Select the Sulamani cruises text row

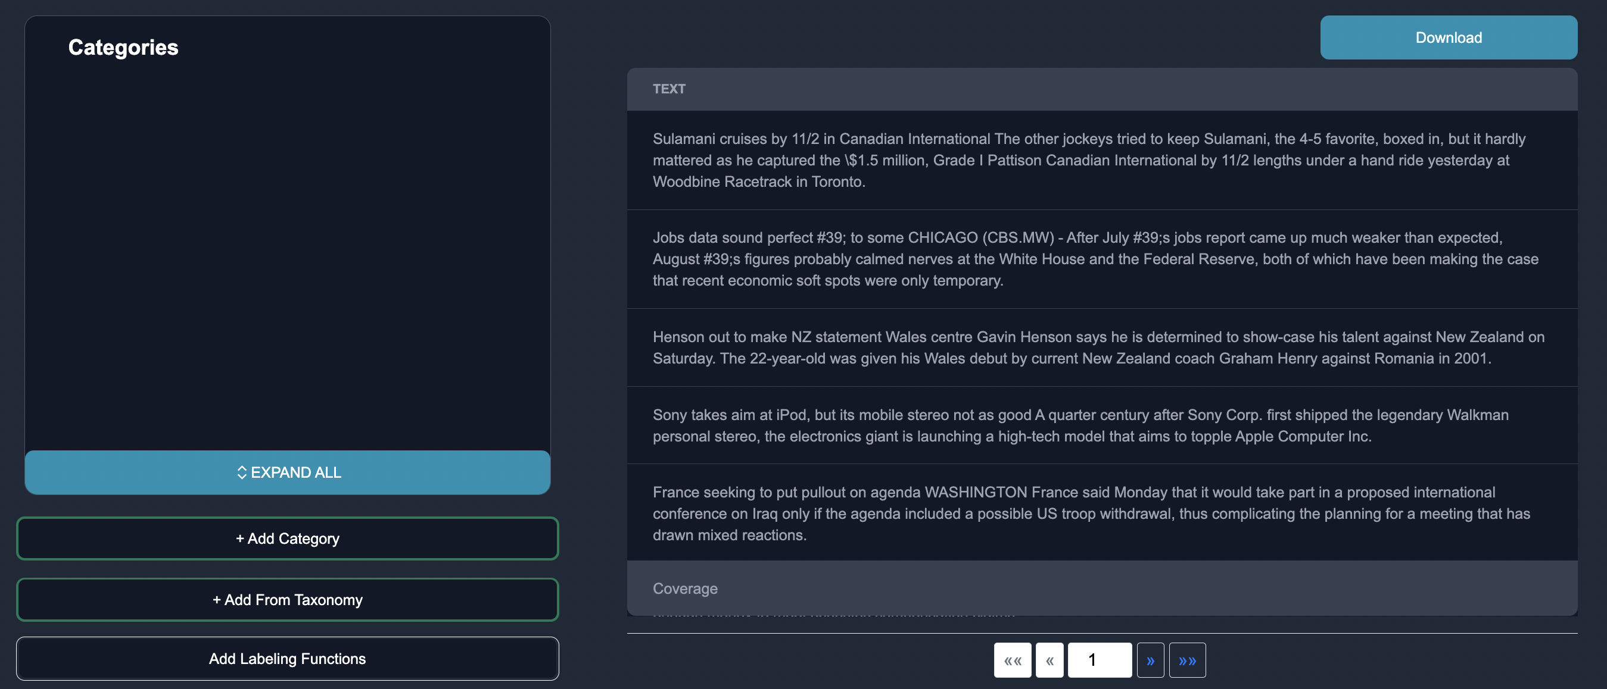click(x=1102, y=159)
